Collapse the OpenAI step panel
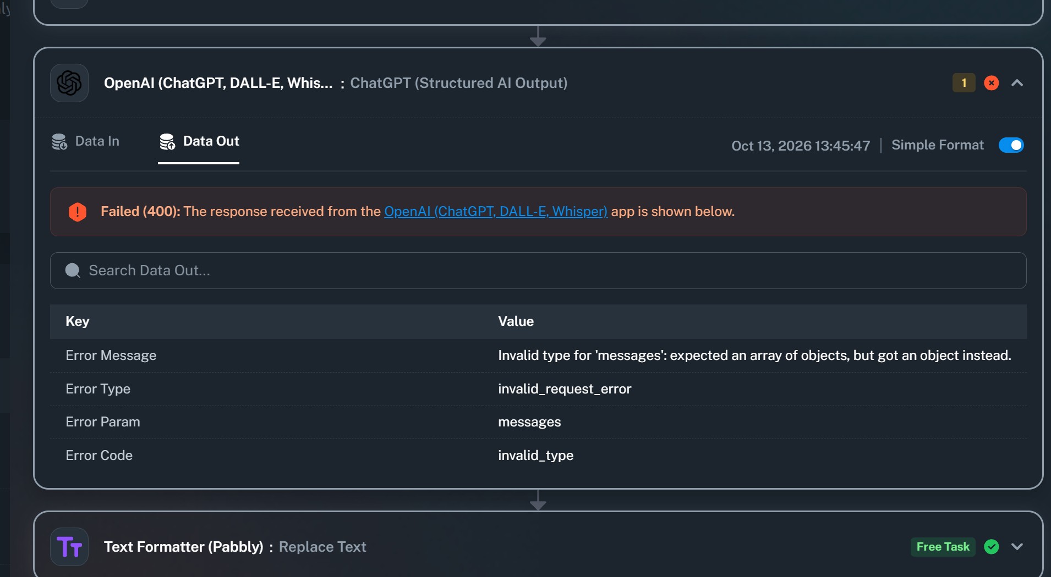The width and height of the screenshot is (1051, 577). click(x=1017, y=83)
